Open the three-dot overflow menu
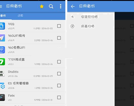 point(61,6)
